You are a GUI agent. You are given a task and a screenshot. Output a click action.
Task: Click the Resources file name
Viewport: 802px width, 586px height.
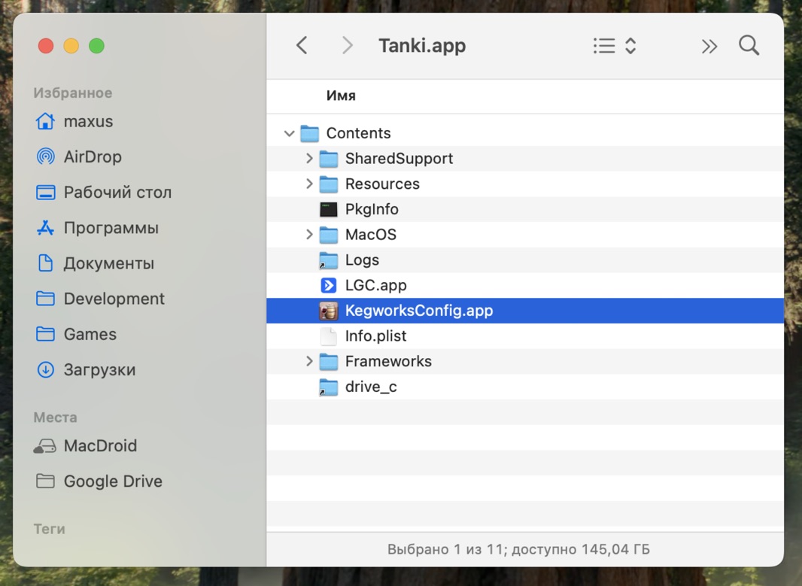pyautogui.click(x=382, y=184)
